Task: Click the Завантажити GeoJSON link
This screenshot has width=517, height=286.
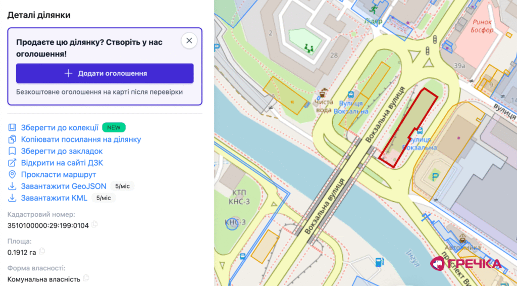Action: coord(64,186)
